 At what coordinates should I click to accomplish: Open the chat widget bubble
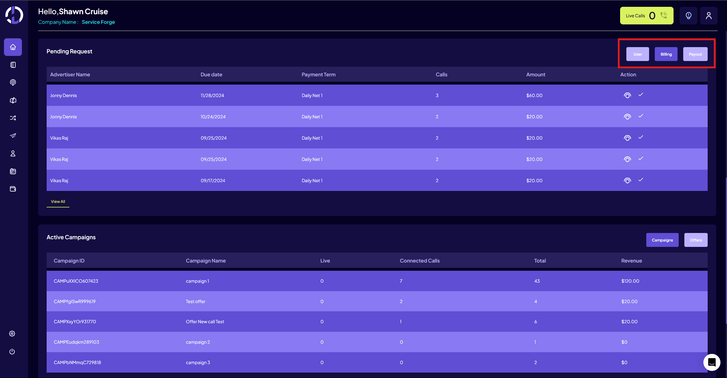(712, 362)
